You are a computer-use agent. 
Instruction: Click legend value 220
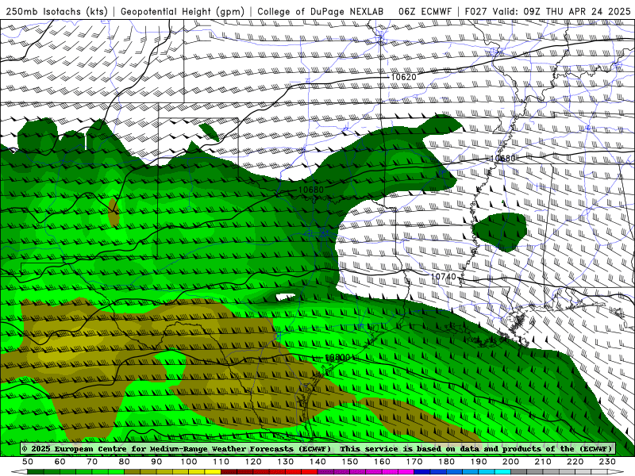(575, 462)
